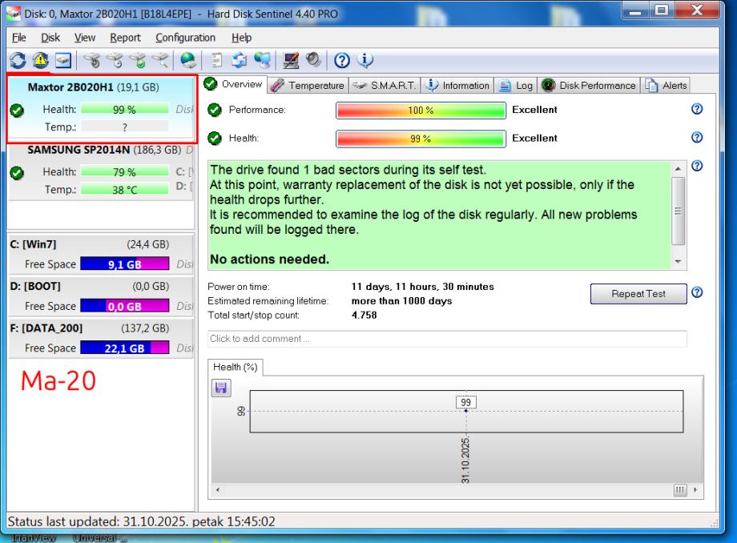Click the disk with magnifier surface test icon

point(160,60)
